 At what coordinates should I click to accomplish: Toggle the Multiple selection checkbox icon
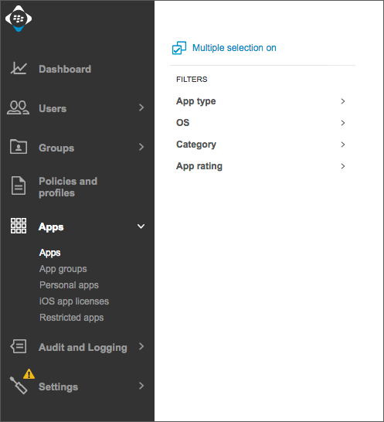[x=179, y=48]
